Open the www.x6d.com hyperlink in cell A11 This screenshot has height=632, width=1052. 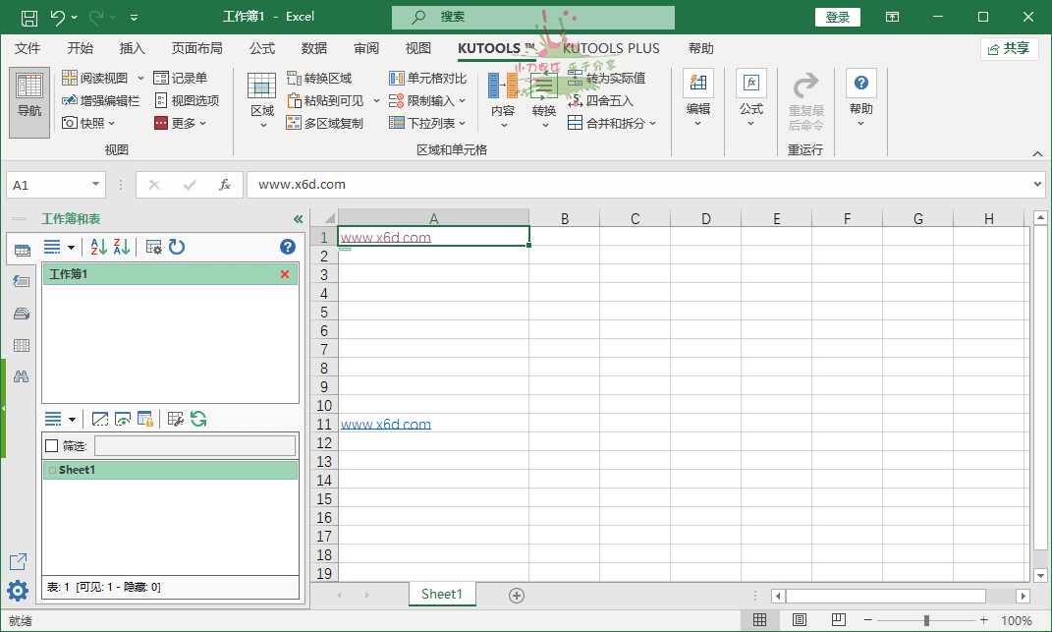pos(385,424)
